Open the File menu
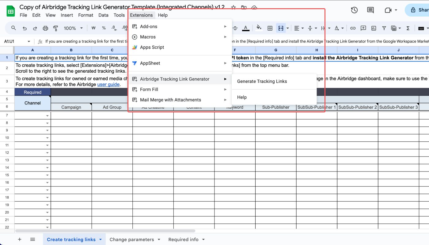The height and width of the screenshot is (245, 429). [x=23, y=15]
